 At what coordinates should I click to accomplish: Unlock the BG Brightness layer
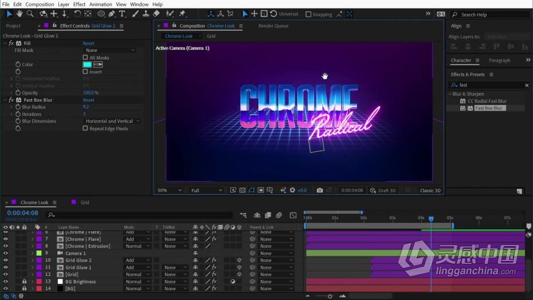[x=24, y=282]
